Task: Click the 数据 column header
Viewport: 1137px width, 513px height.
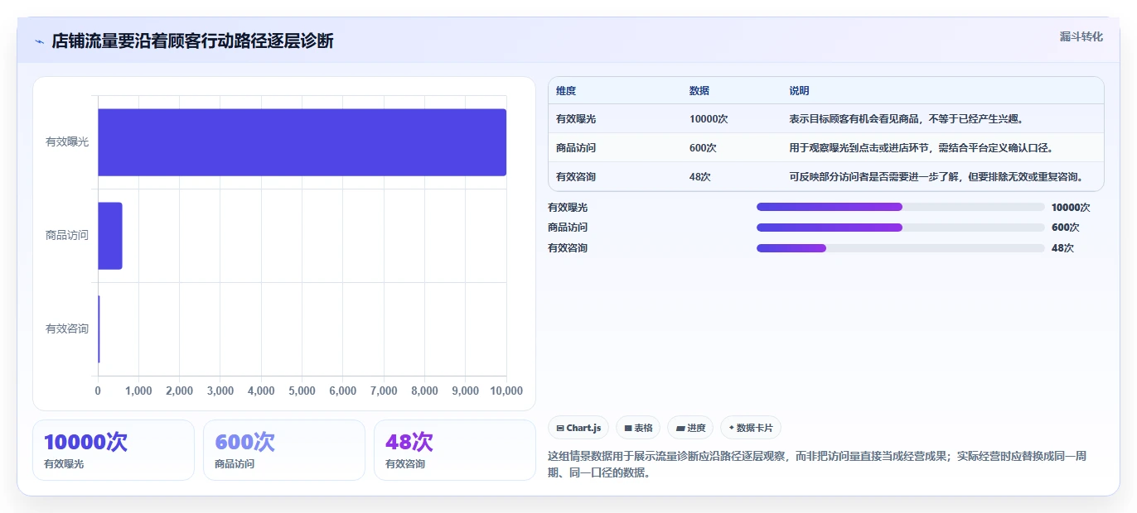Action: (x=699, y=91)
